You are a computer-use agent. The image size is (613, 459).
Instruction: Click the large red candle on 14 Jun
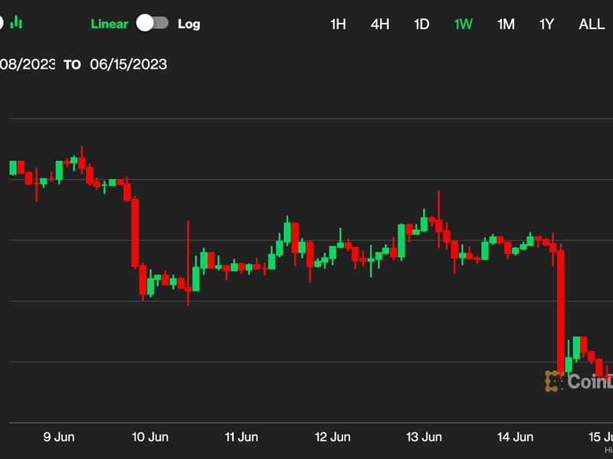pos(561,310)
